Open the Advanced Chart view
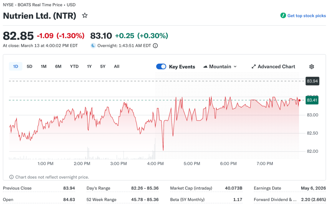 [276, 67]
